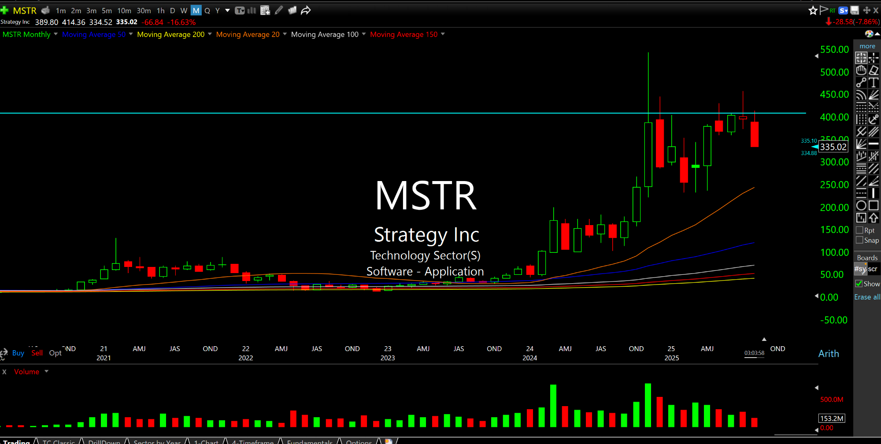Select the anchor drawing tool
This screenshot has height=444, width=881.
[874, 119]
